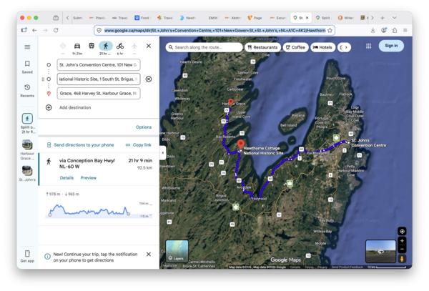Screen dimensions: 429x291
Task: Click the Hawthorne Cottage red pin
Action: click(240, 144)
